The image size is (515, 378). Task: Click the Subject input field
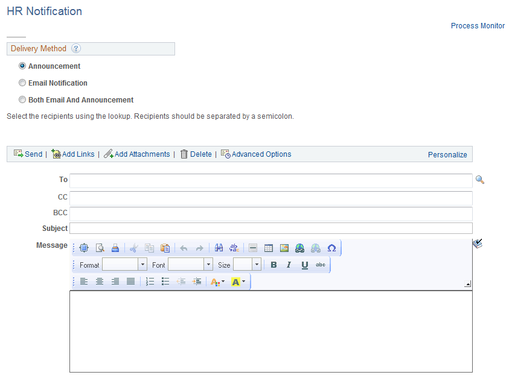[271, 228]
